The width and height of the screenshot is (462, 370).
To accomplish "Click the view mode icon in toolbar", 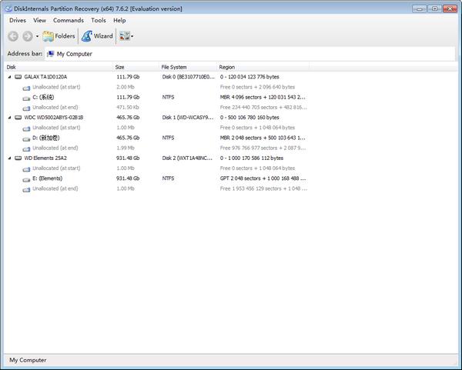I will click(124, 36).
